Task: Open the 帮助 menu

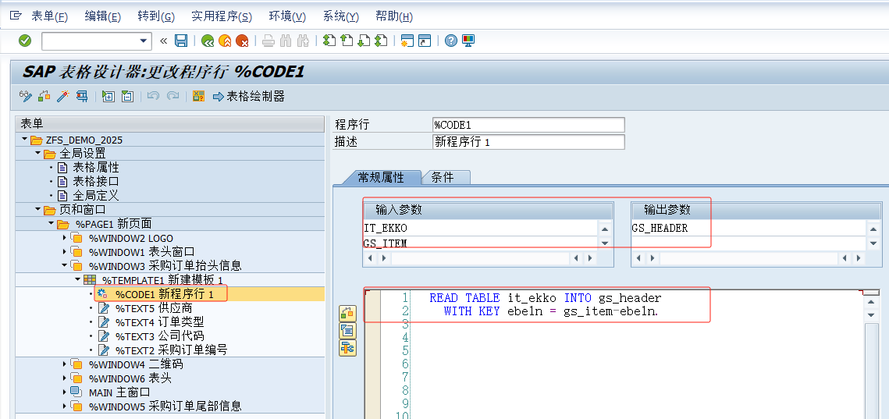Action: coord(394,16)
